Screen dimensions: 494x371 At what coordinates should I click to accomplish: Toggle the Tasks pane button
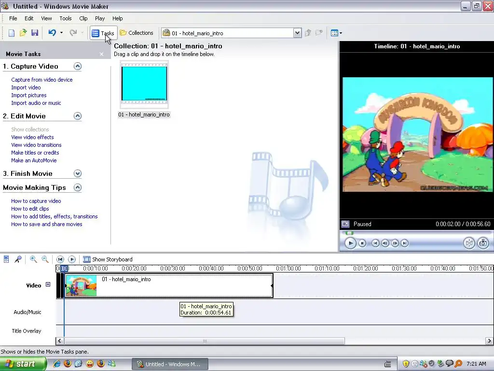pyautogui.click(x=103, y=33)
